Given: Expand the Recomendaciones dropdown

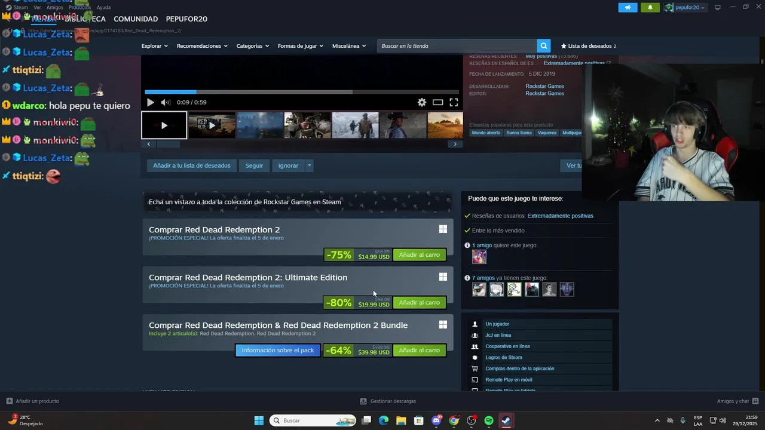Looking at the screenshot, I should pos(202,46).
